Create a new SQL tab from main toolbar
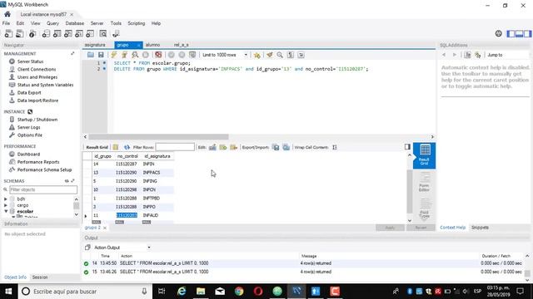Viewport: 533px width, 299px height. tap(8, 33)
